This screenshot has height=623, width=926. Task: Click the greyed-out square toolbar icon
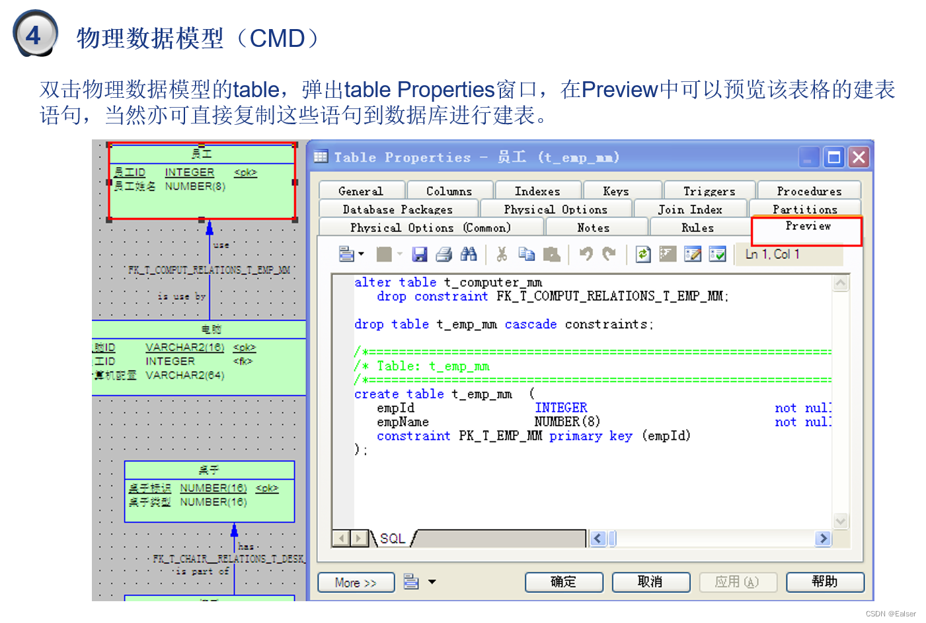(x=384, y=254)
